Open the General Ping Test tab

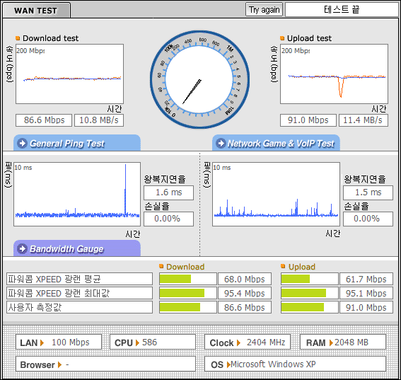[x=77, y=143]
